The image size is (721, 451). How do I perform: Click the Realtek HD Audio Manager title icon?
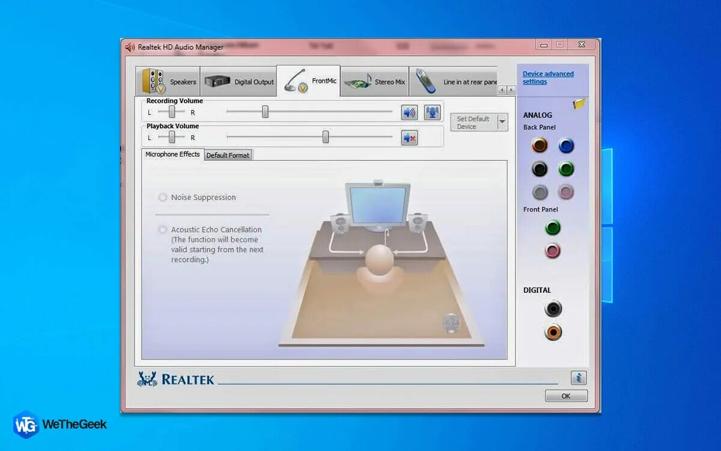(x=130, y=47)
